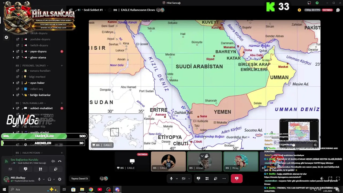Select Miraç's participant tile

[241, 161]
